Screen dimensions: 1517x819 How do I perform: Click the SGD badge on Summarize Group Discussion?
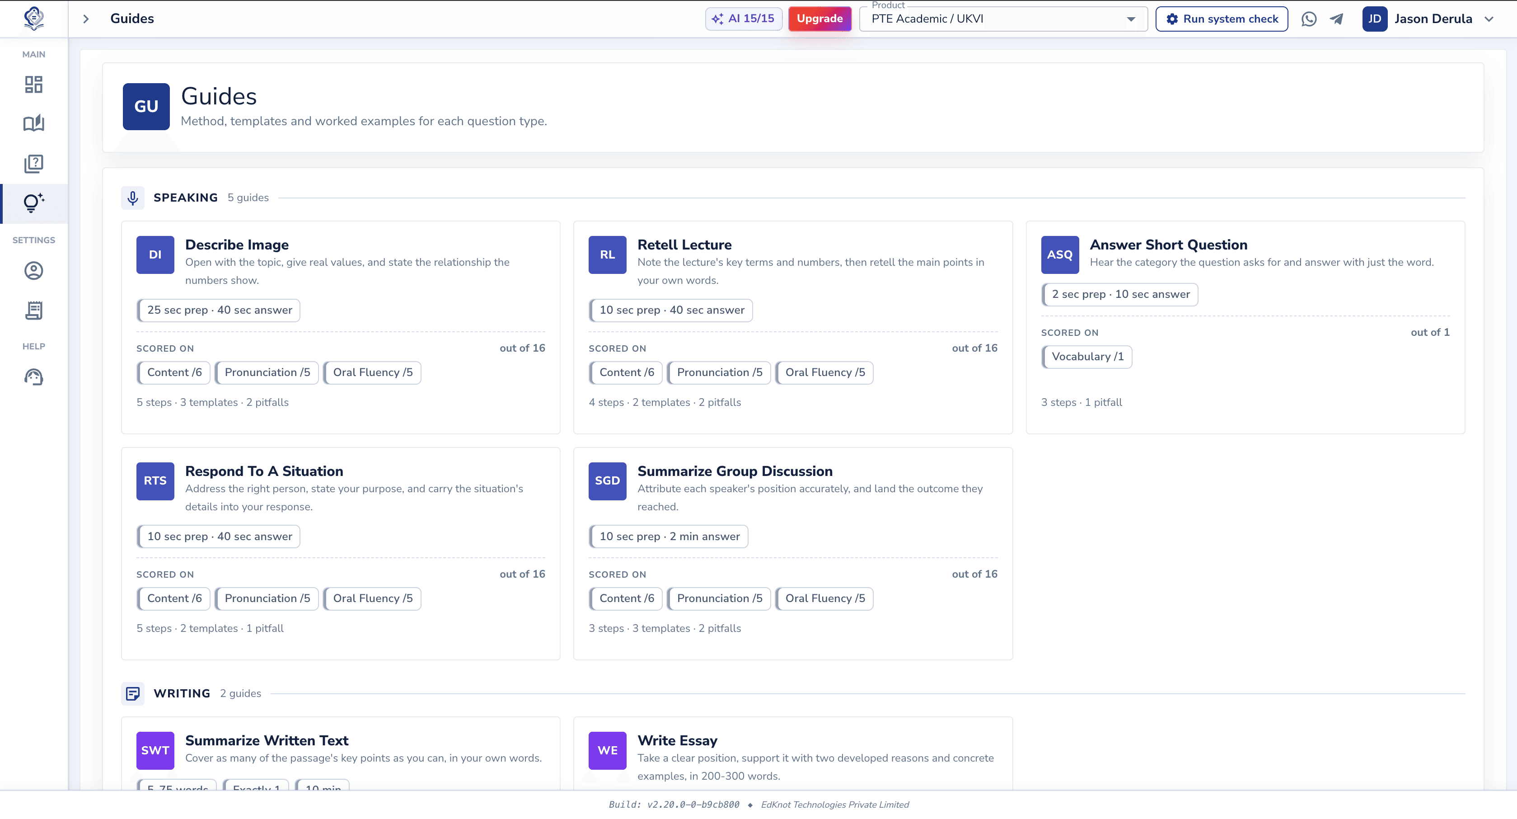[607, 481]
